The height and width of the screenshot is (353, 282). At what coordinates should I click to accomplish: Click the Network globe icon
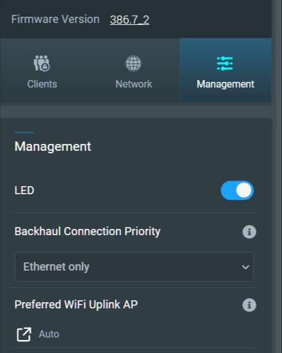coord(133,63)
